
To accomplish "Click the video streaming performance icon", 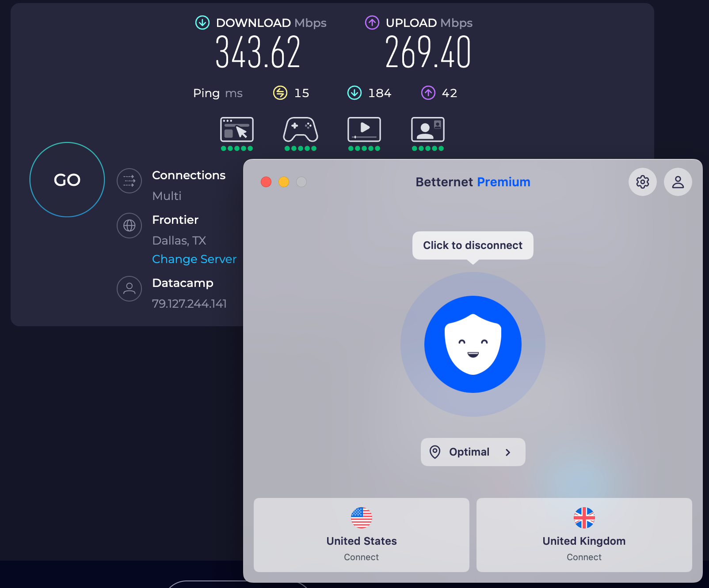I will pos(364,129).
